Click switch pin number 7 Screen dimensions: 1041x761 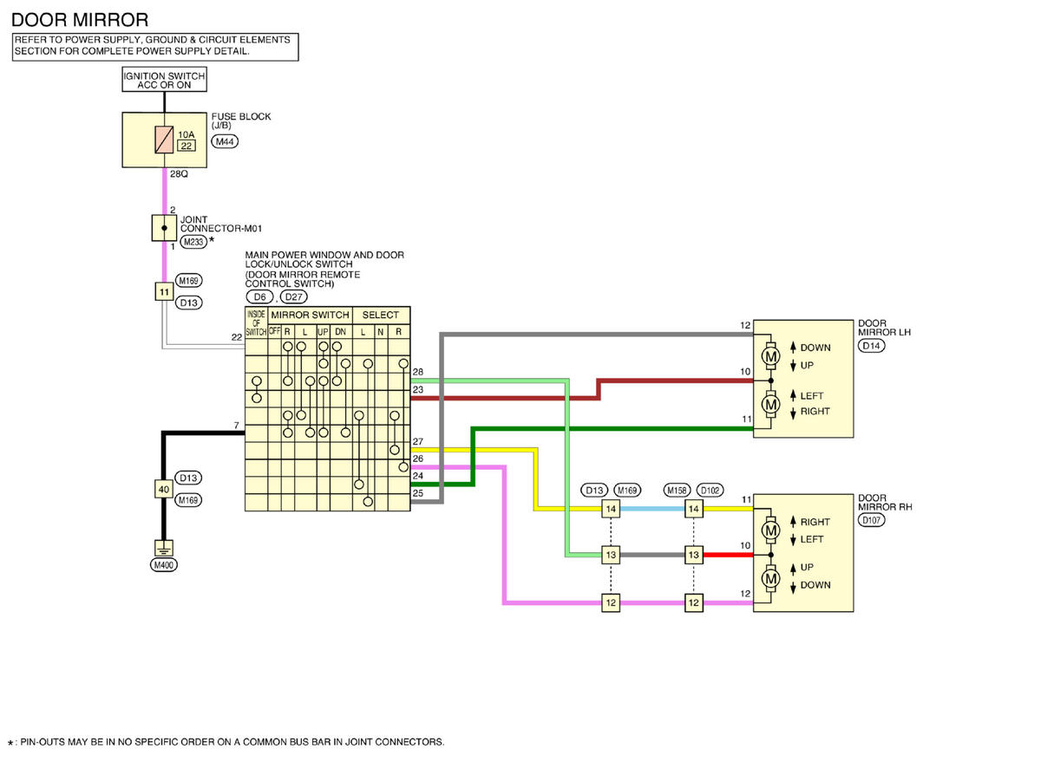pyautogui.click(x=236, y=425)
